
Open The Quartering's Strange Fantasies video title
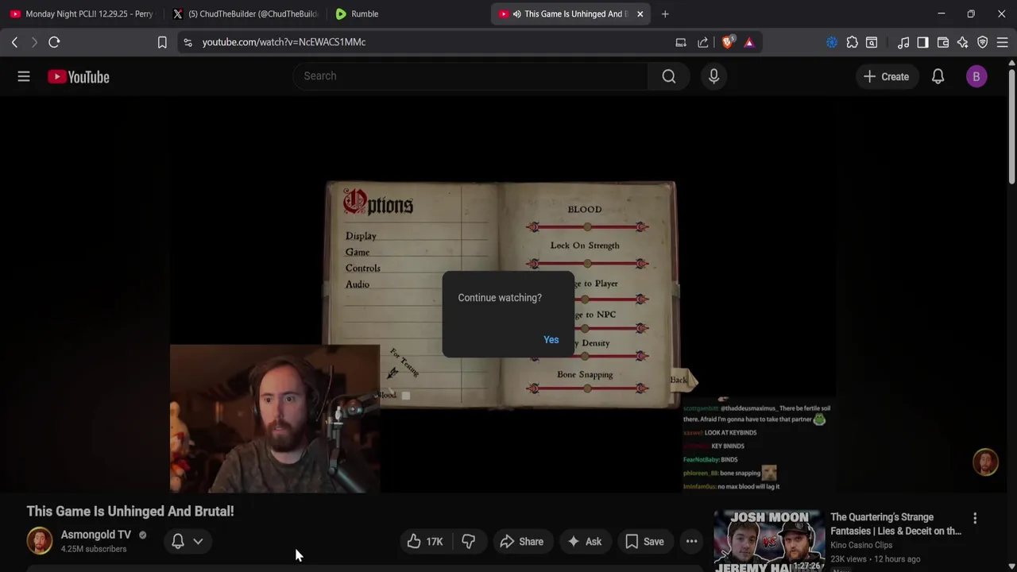[x=895, y=524]
